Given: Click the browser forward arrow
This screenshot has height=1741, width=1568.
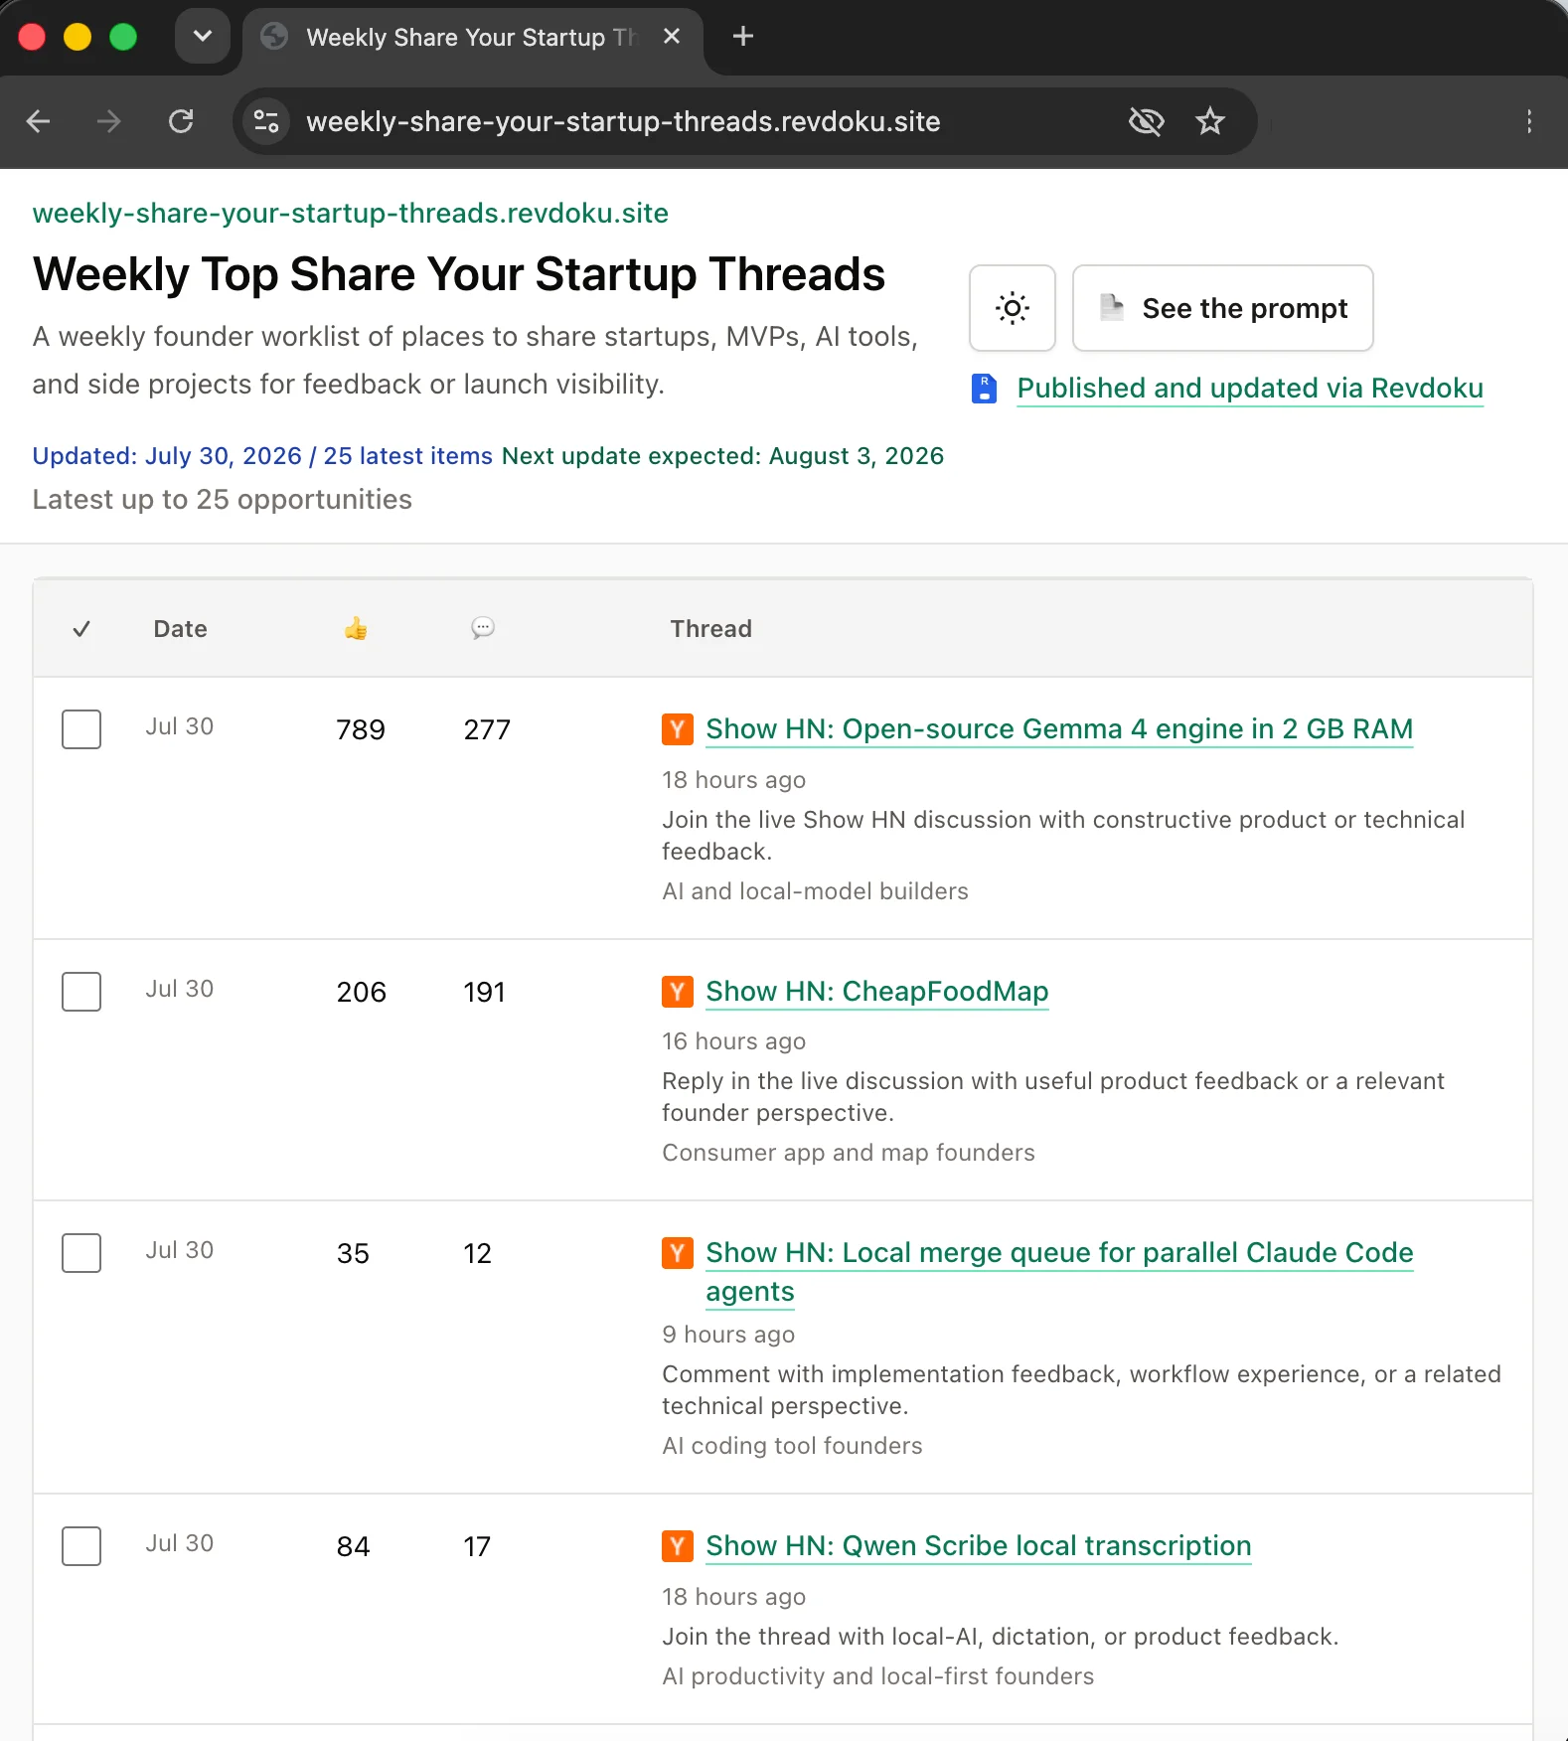Looking at the screenshot, I should 109,121.
